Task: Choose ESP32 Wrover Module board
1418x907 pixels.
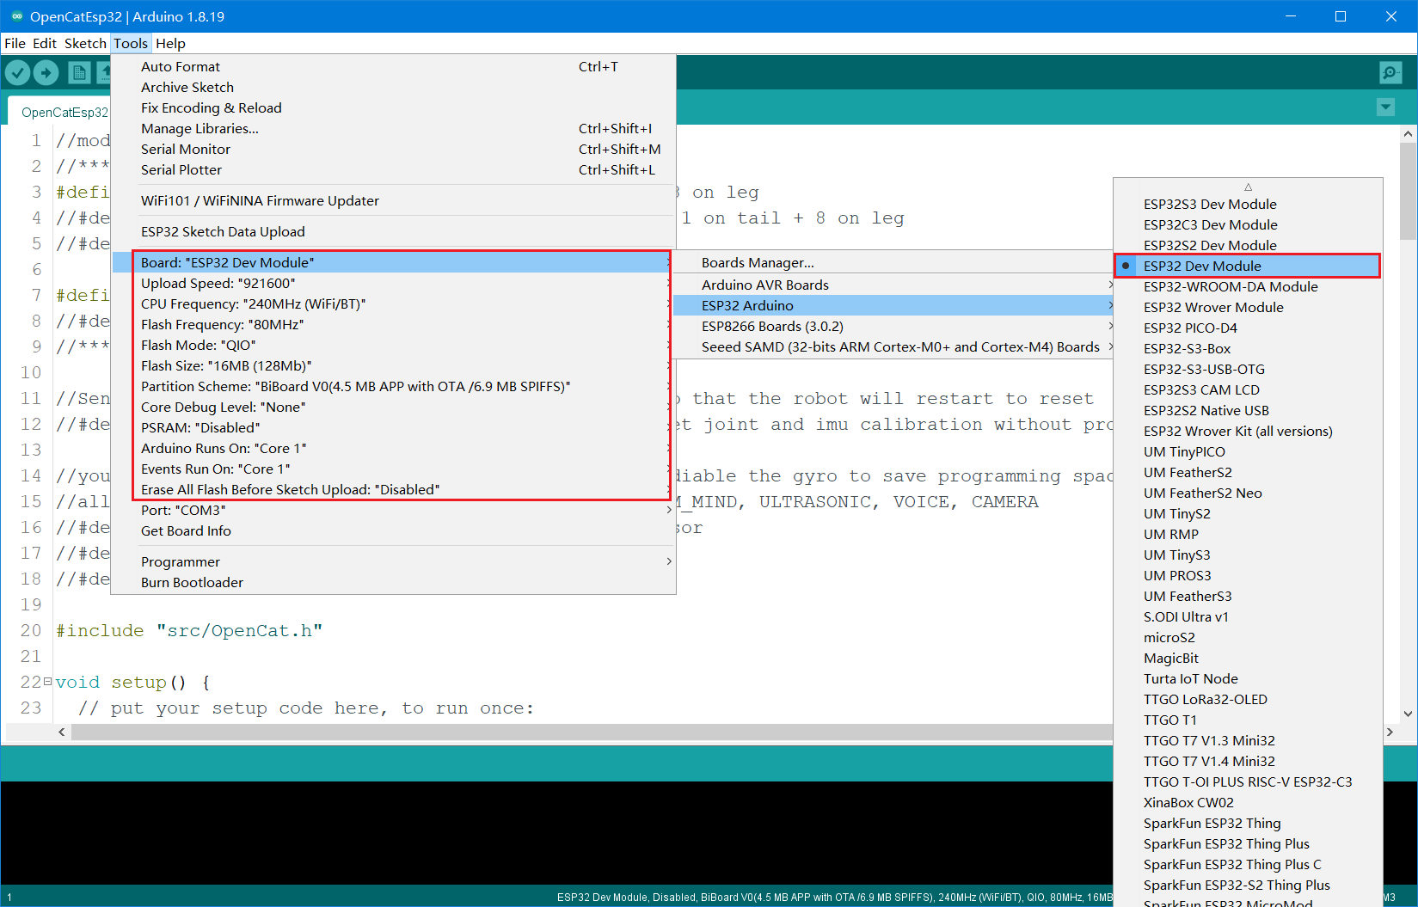Action: 1212,308
